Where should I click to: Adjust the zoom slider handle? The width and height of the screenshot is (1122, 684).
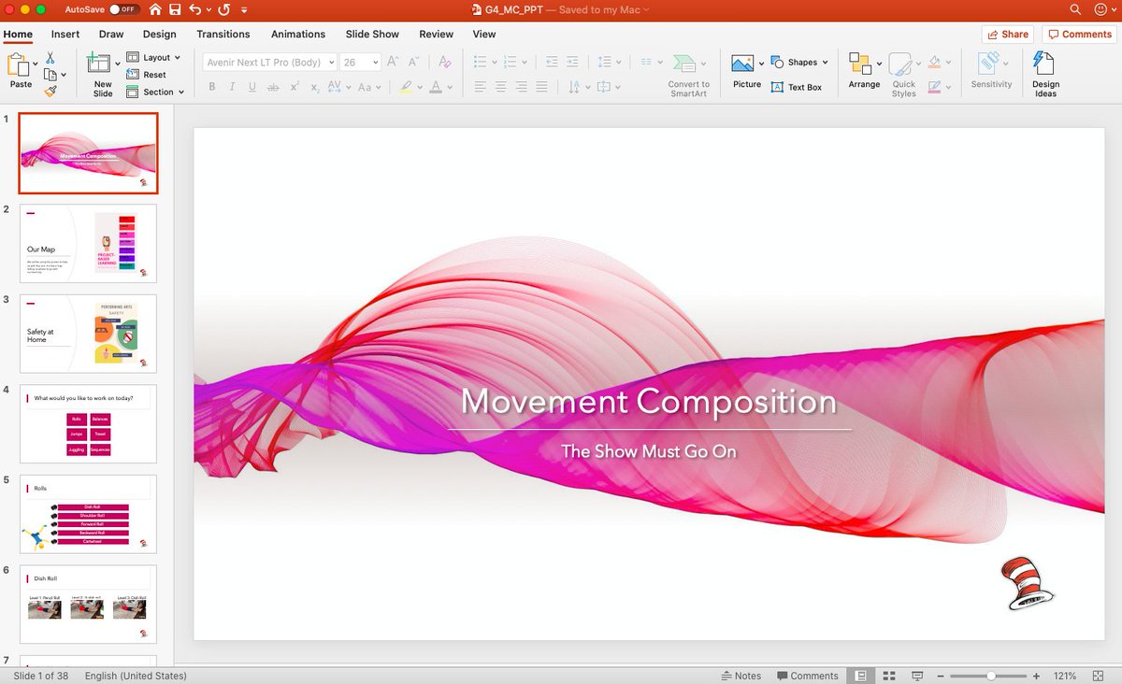(x=990, y=676)
